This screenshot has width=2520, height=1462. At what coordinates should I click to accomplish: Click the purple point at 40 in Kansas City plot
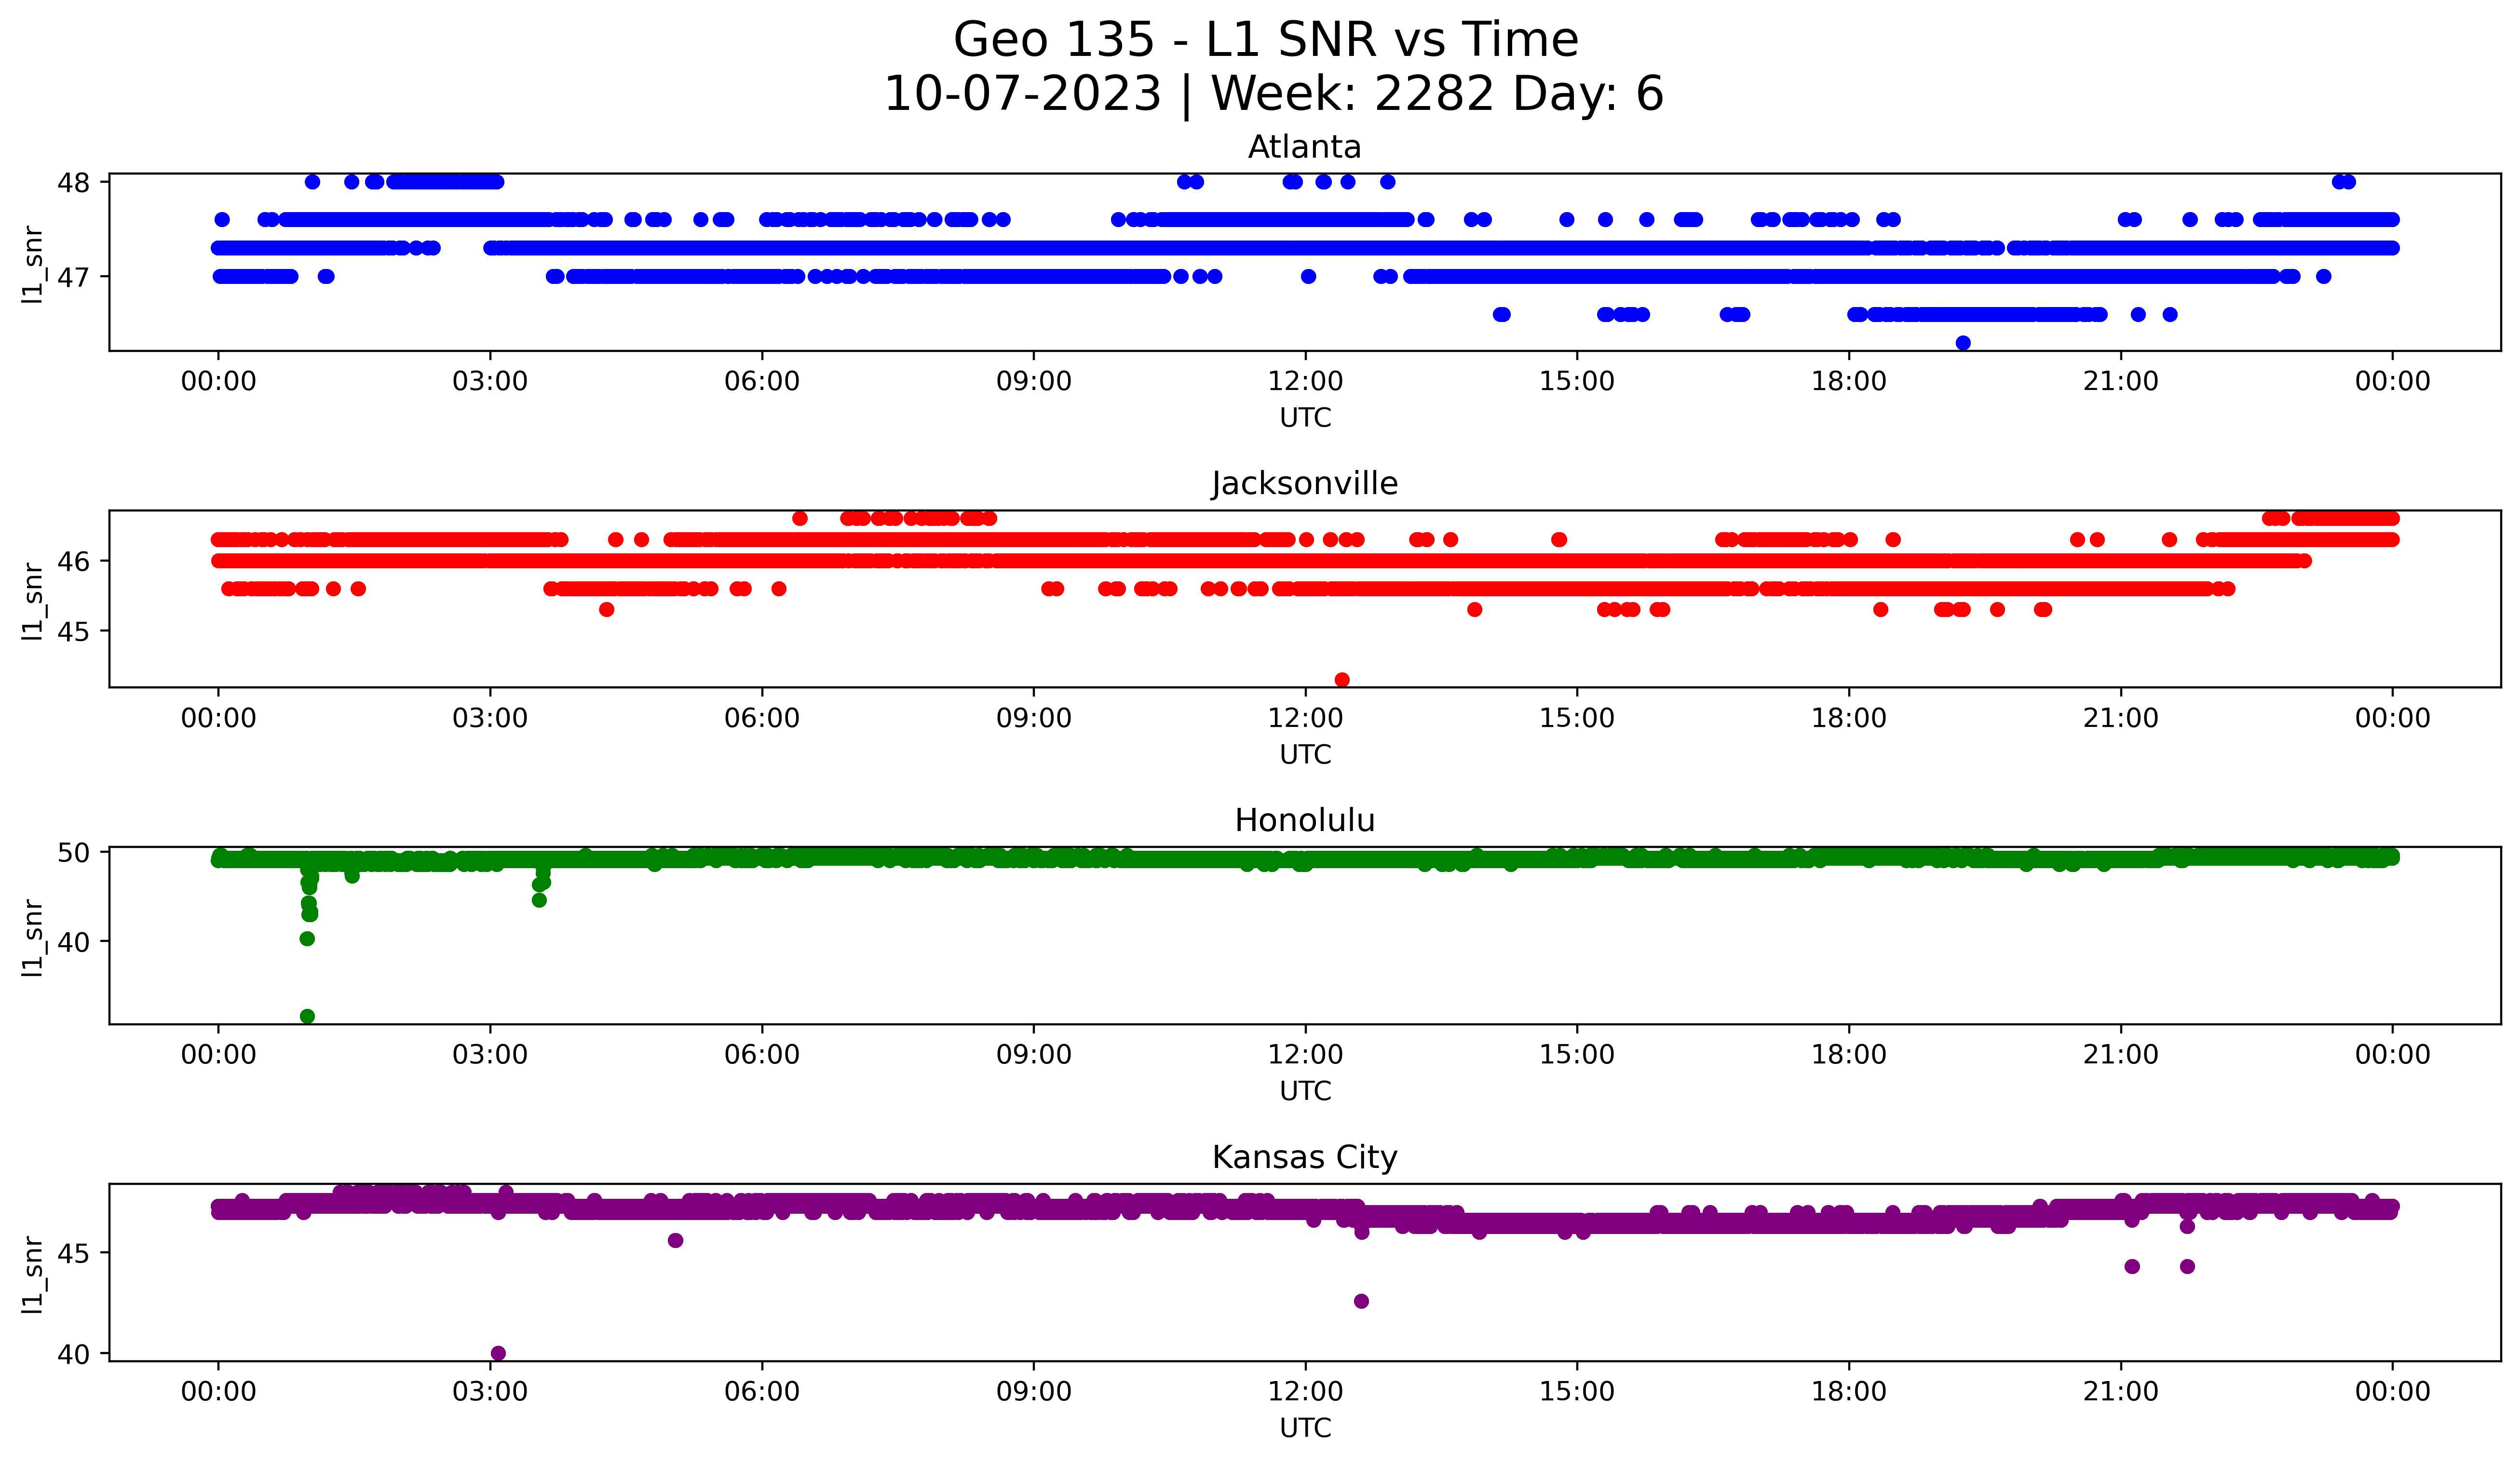498,1353
